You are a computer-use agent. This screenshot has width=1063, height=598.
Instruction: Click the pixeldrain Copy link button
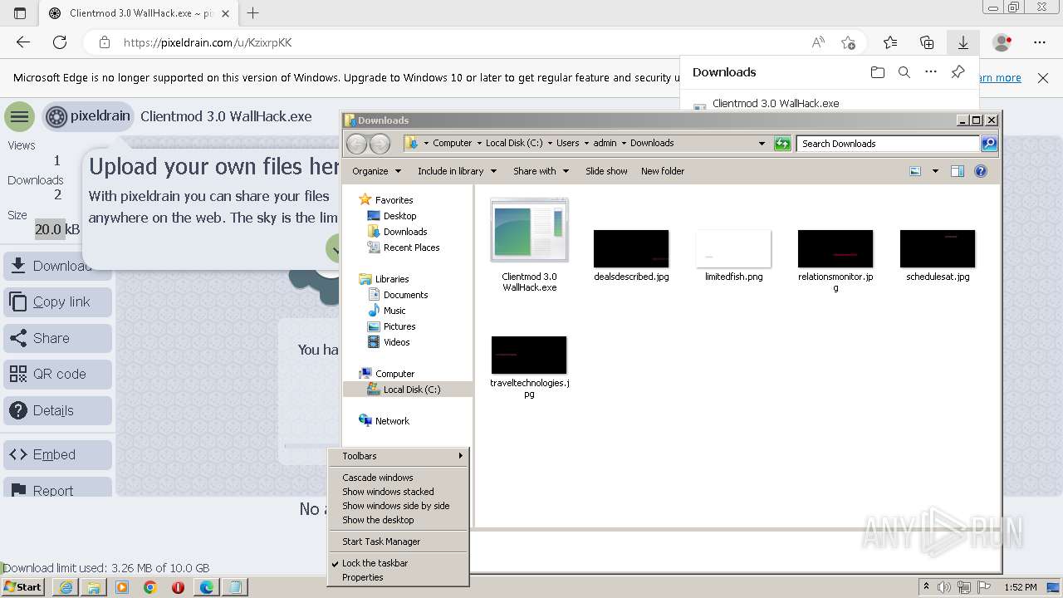click(57, 302)
